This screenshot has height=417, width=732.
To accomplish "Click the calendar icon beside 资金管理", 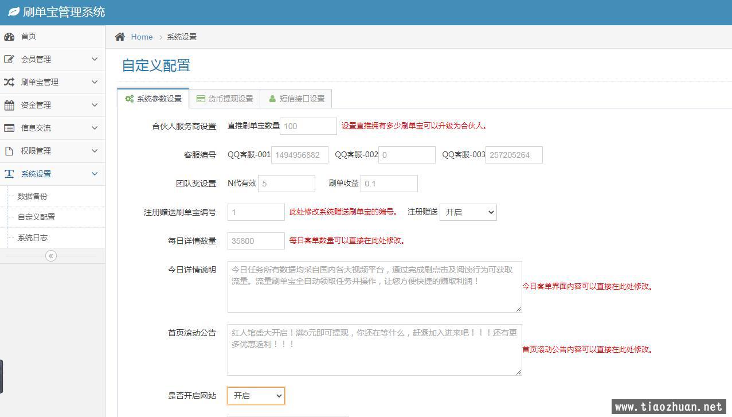I will pyautogui.click(x=9, y=105).
